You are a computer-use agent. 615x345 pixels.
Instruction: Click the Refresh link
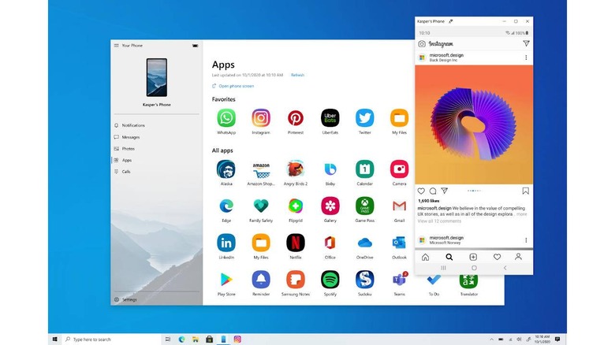[297, 75]
